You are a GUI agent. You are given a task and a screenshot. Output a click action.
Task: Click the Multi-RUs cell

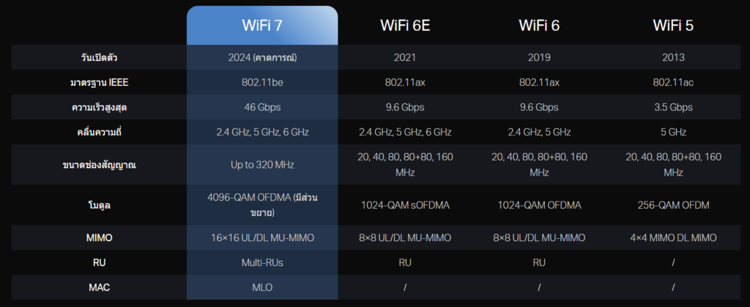pyautogui.click(x=262, y=262)
